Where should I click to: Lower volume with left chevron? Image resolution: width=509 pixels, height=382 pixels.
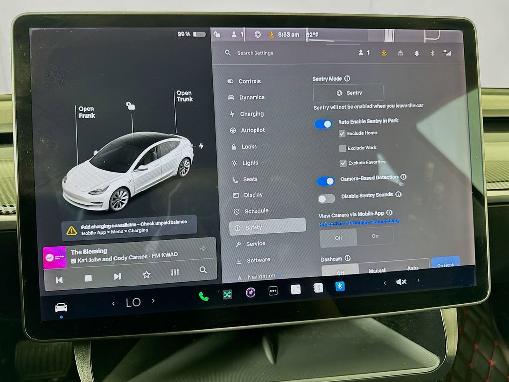[x=385, y=283]
